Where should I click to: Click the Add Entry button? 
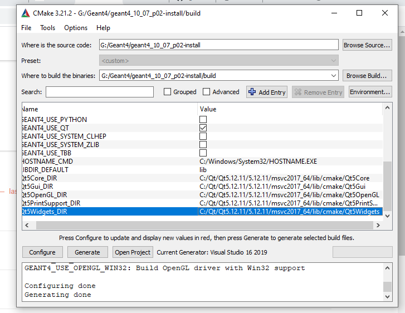tap(267, 92)
